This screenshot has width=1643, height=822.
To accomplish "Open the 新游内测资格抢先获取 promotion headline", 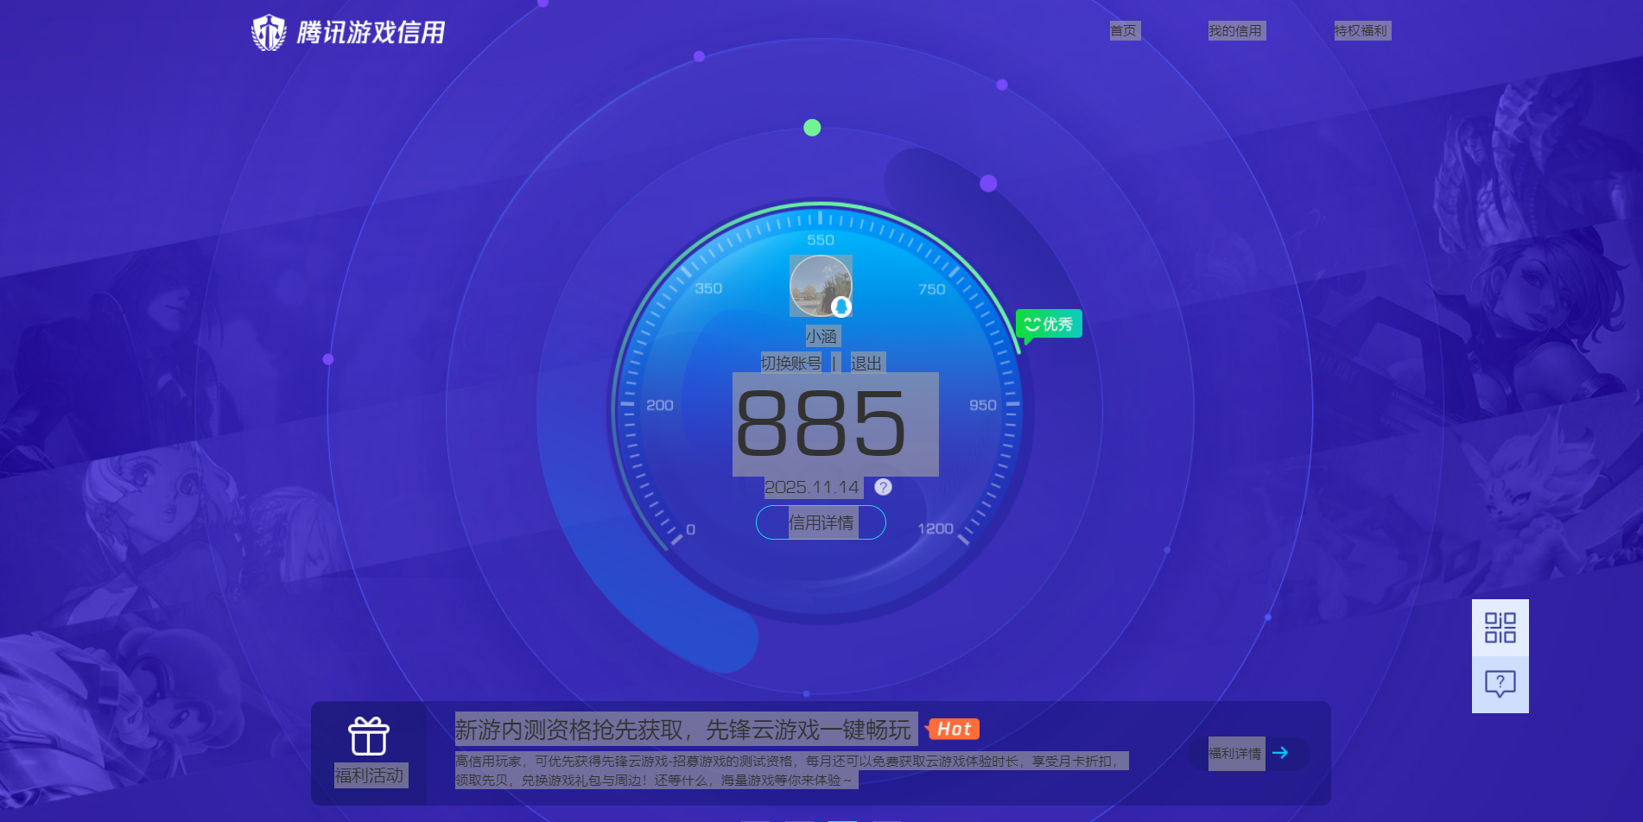I will click(x=682, y=730).
